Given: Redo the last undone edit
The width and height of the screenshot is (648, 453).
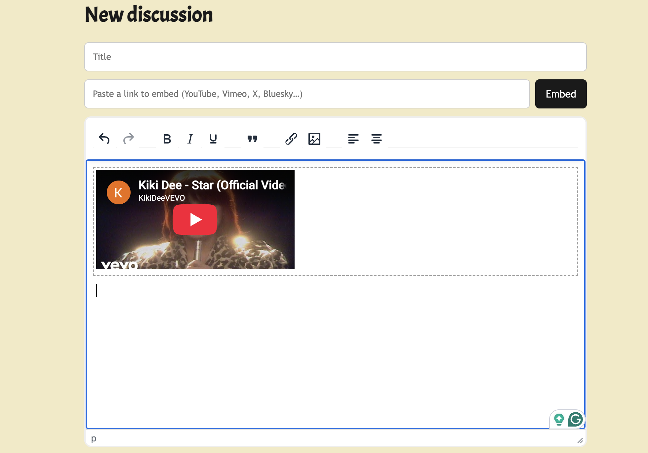Looking at the screenshot, I should point(128,139).
